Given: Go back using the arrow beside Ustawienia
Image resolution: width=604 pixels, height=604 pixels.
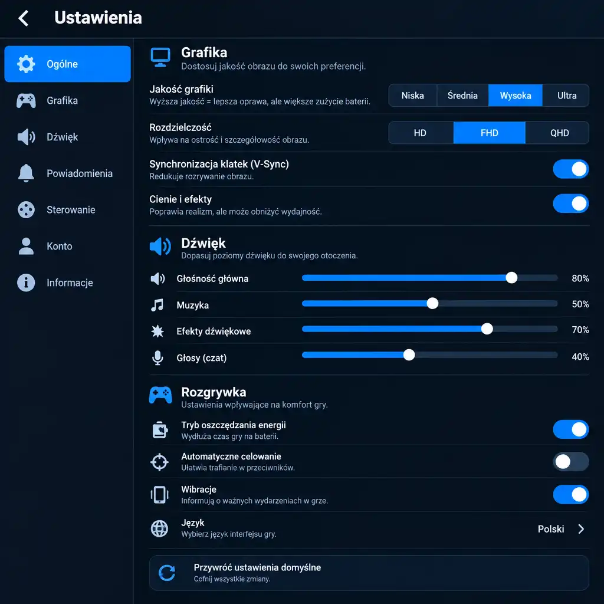Looking at the screenshot, I should pyautogui.click(x=24, y=18).
